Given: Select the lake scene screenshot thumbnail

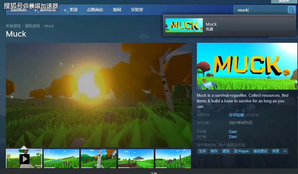Looking at the screenshot, I should (x=61, y=158).
